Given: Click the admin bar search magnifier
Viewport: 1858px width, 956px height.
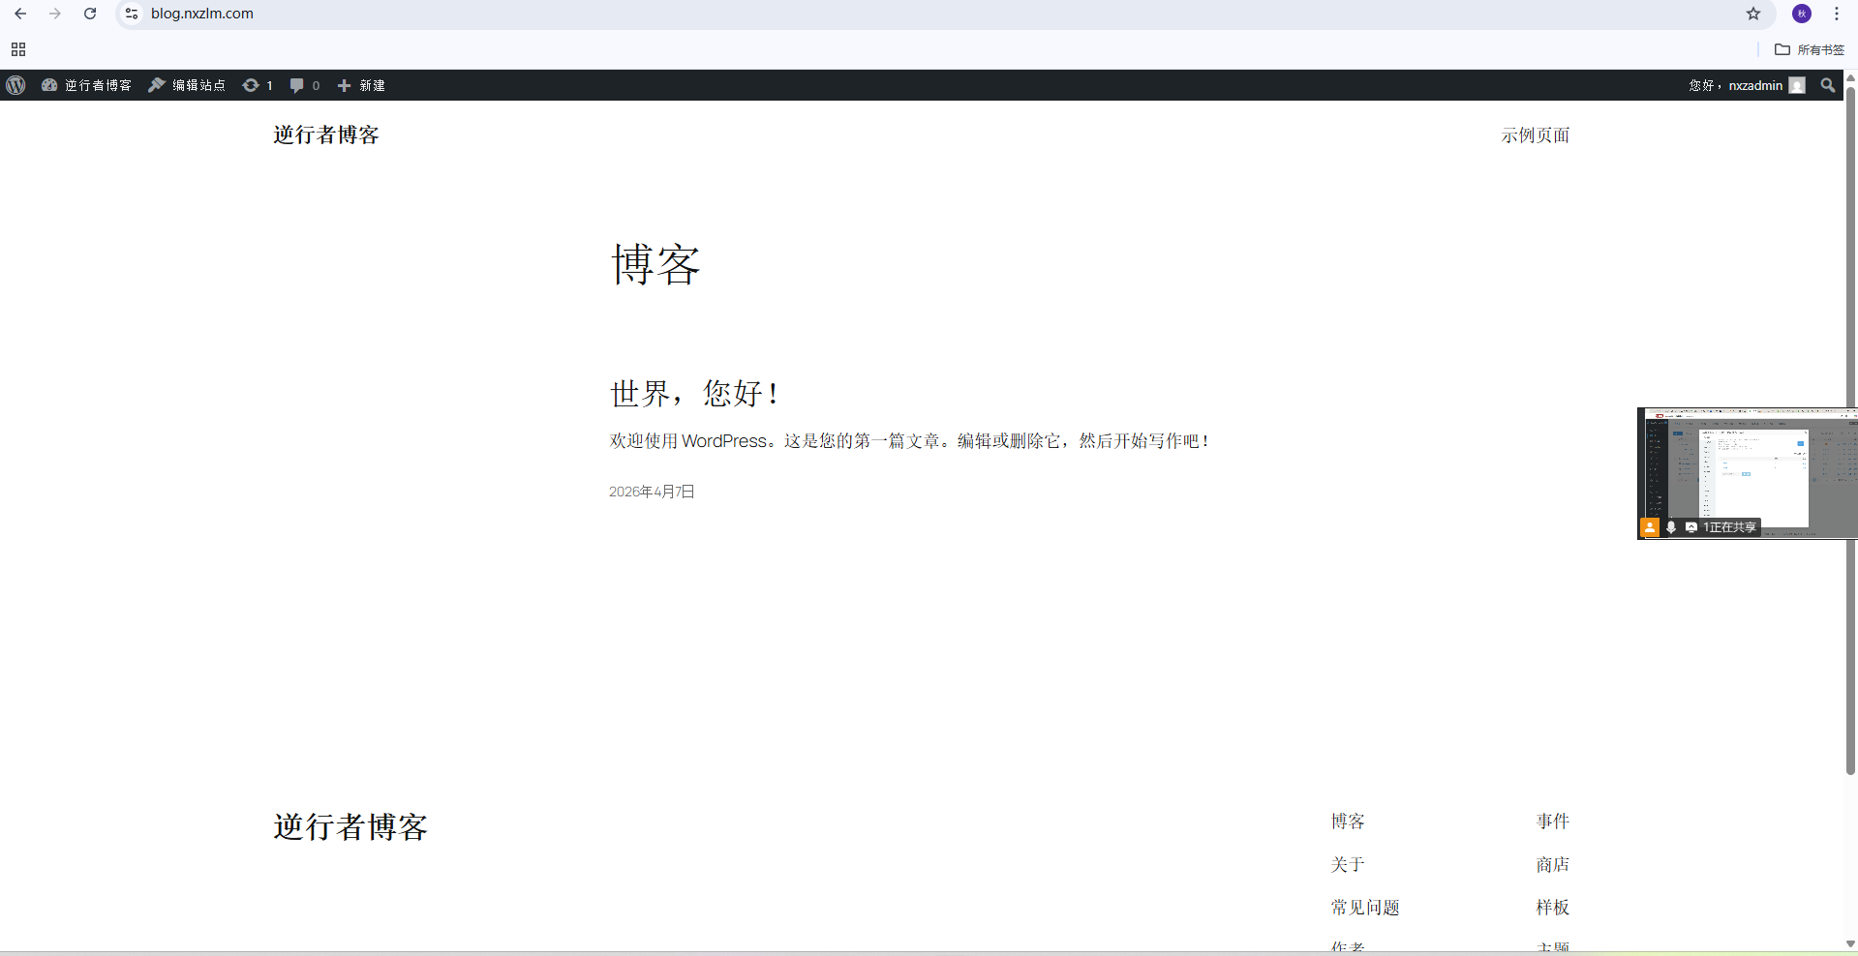Looking at the screenshot, I should point(1827,85).
